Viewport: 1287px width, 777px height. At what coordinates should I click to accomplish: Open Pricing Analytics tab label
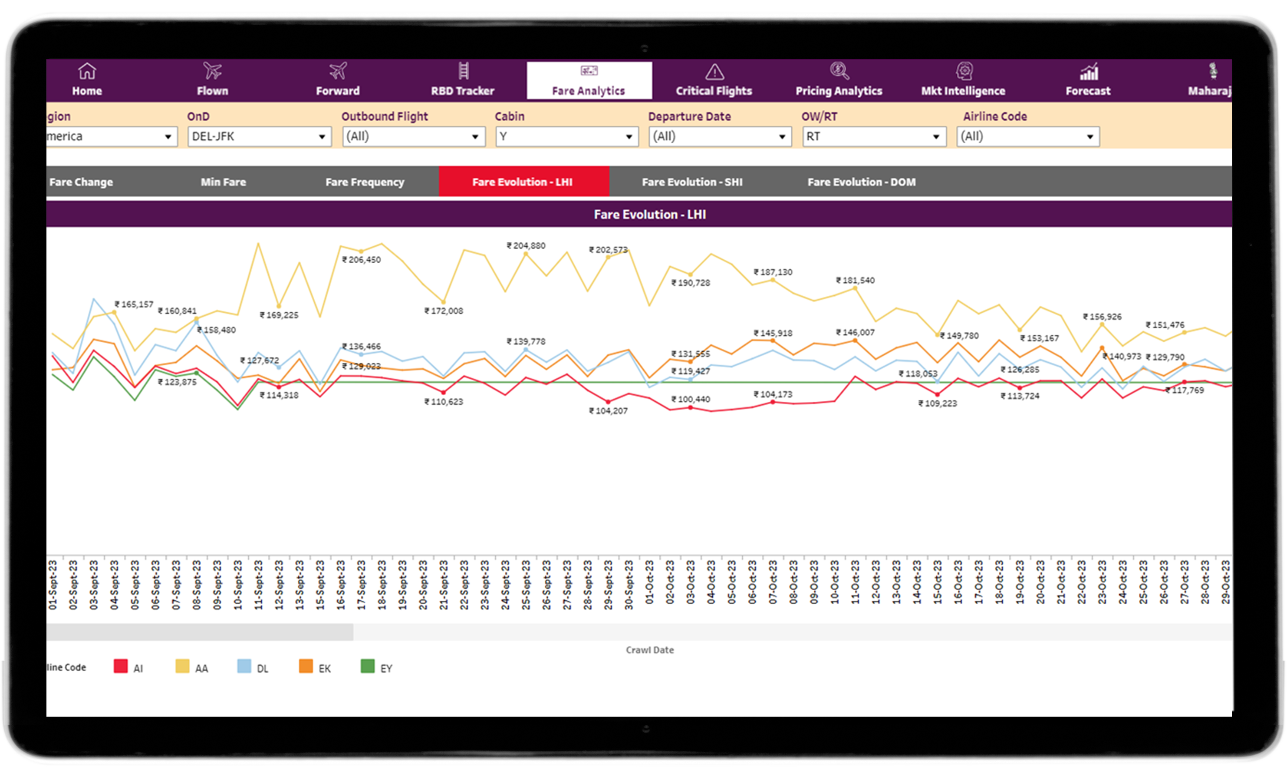click(839, 91)
